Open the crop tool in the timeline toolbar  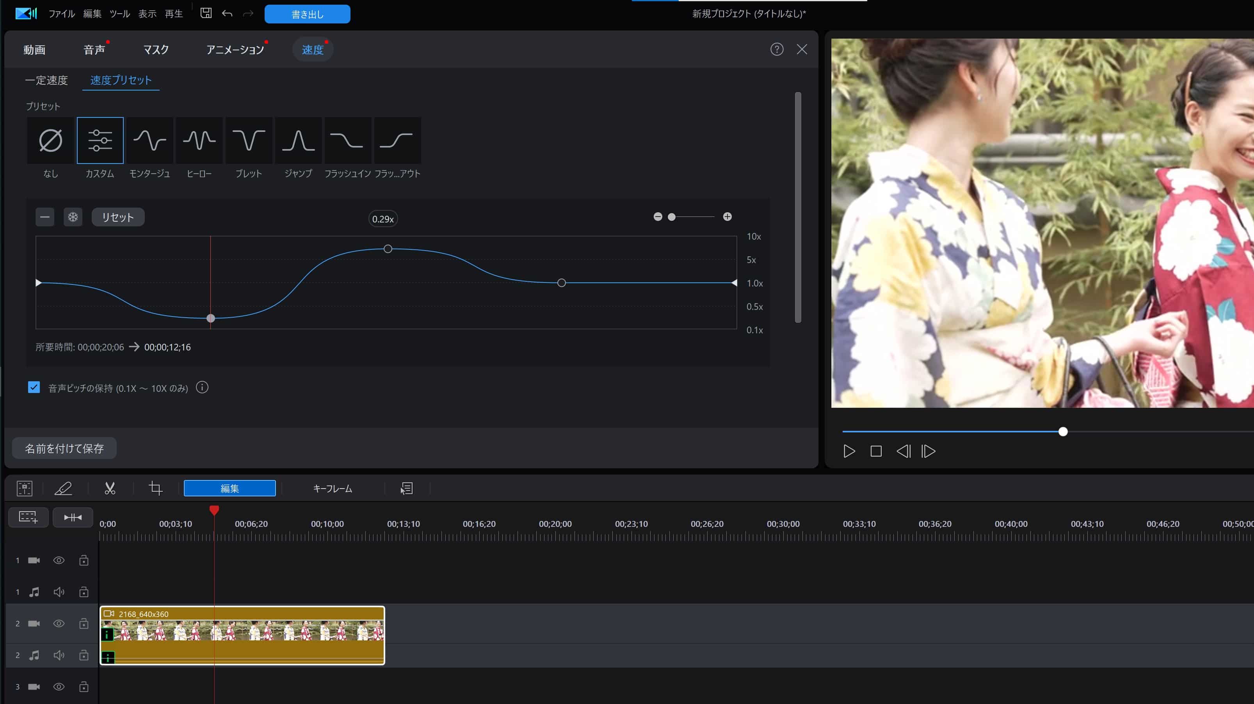click(x=156, y=488)
